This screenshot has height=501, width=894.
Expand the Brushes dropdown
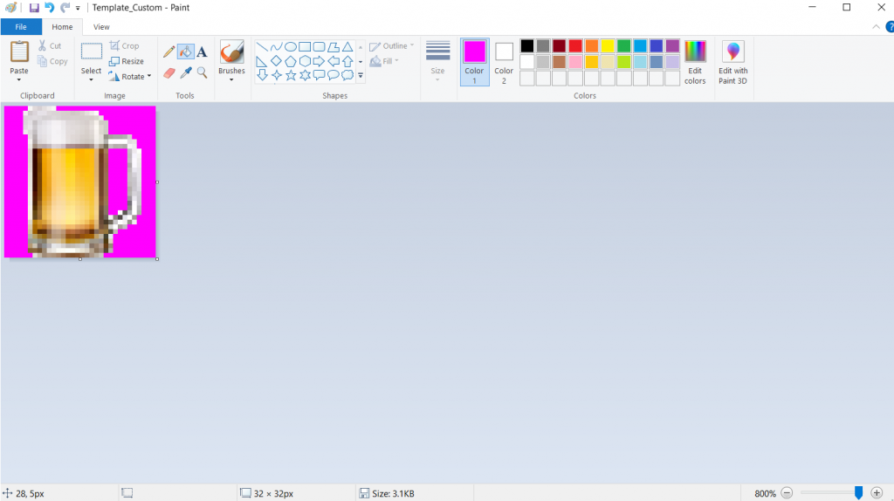click(x=231, y=79)
